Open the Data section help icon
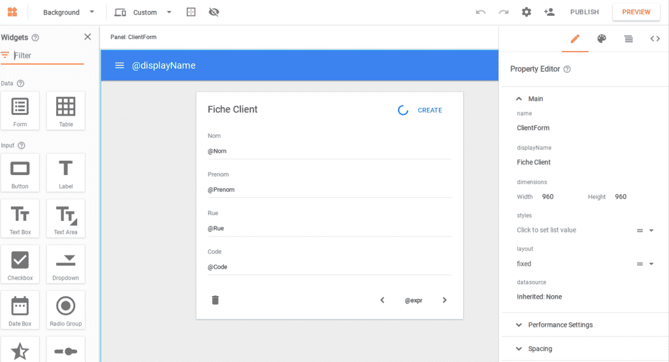 tap(20, 83)
